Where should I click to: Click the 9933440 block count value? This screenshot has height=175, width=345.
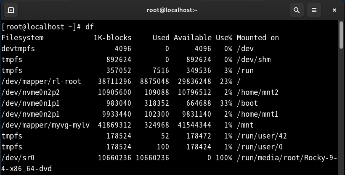pos(117,114)
